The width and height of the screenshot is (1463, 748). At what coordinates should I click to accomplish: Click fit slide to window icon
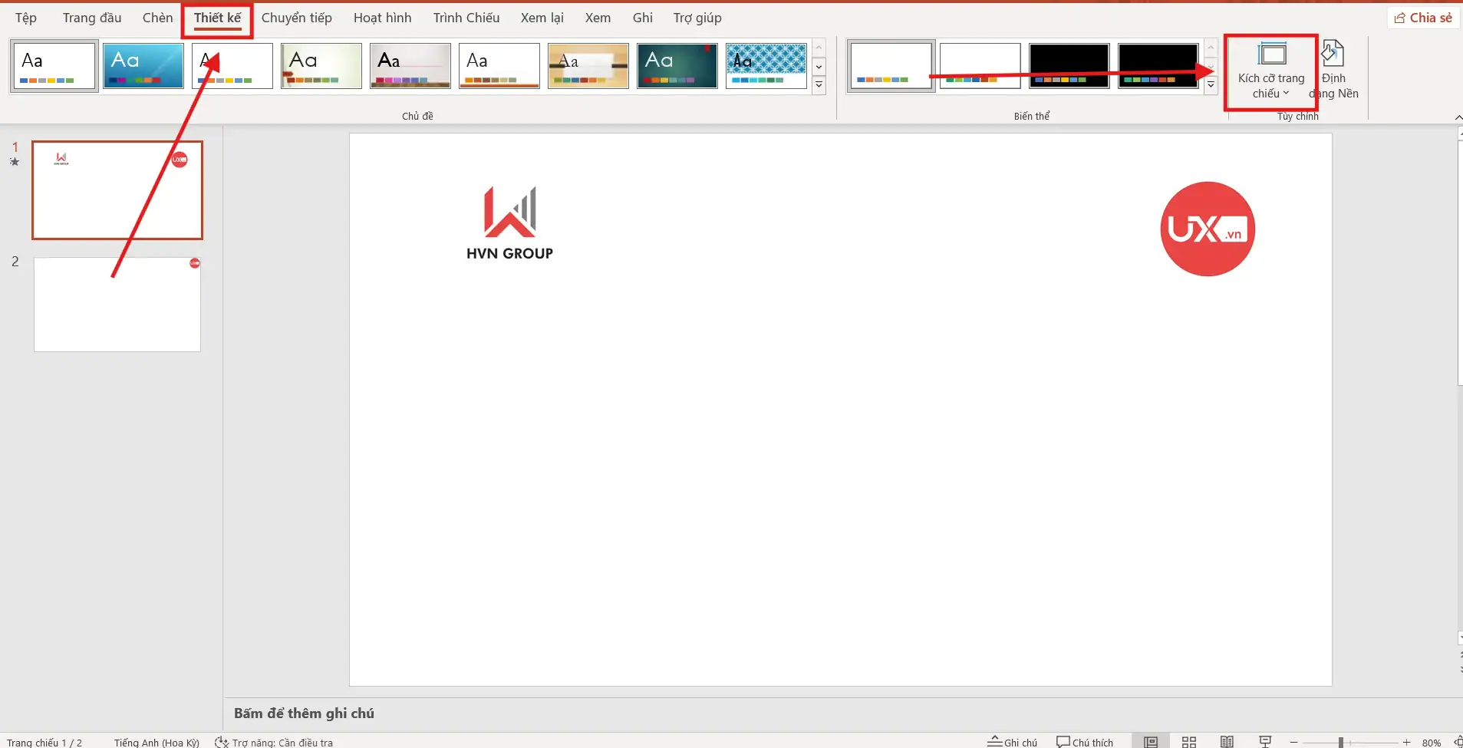tap(1458, 742)
